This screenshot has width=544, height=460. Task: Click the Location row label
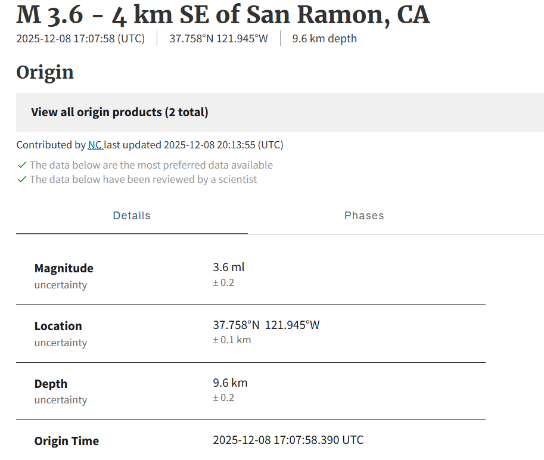pyautogui.click(x=58, y=326)
